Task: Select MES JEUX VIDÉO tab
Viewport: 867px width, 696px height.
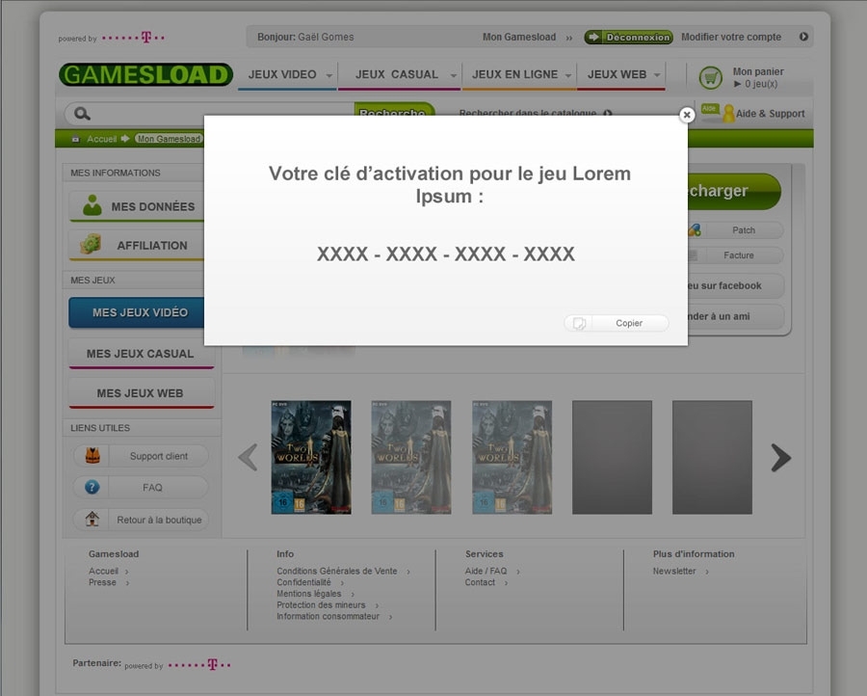Action: [x=137, y=312]
